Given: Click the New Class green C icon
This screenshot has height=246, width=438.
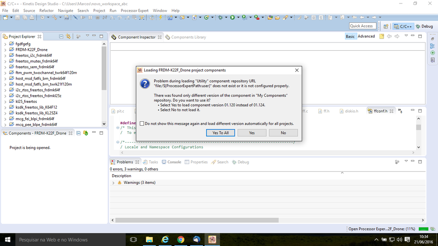Looking at the screenshot, I should (206, 18).
